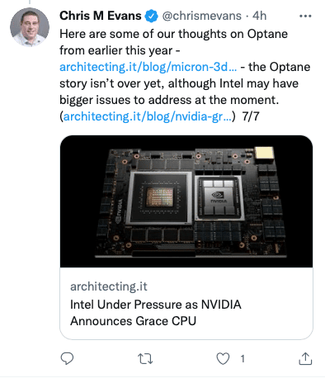Click the tweet body text about Optane
Screen dimensions: 325x383
[x=185, y=75]
